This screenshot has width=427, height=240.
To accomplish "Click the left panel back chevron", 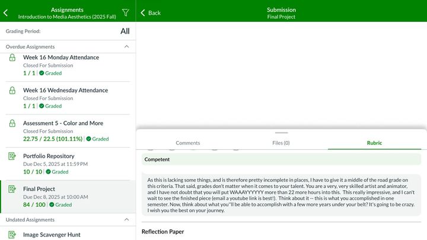I will [6, 12].
